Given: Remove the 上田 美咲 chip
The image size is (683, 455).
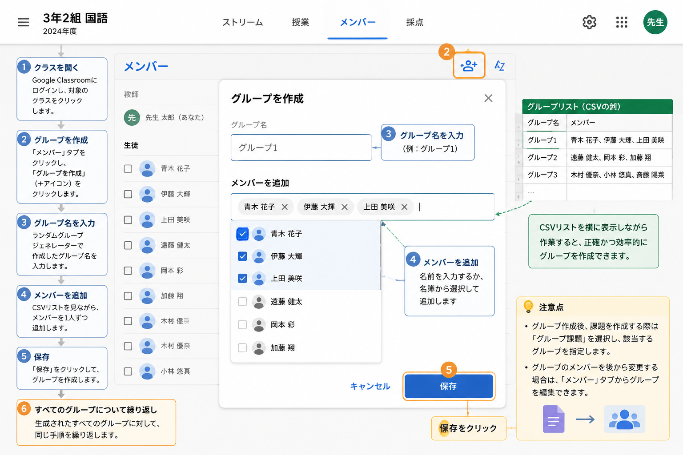Looking at the screenshot, I should [404, 207].
